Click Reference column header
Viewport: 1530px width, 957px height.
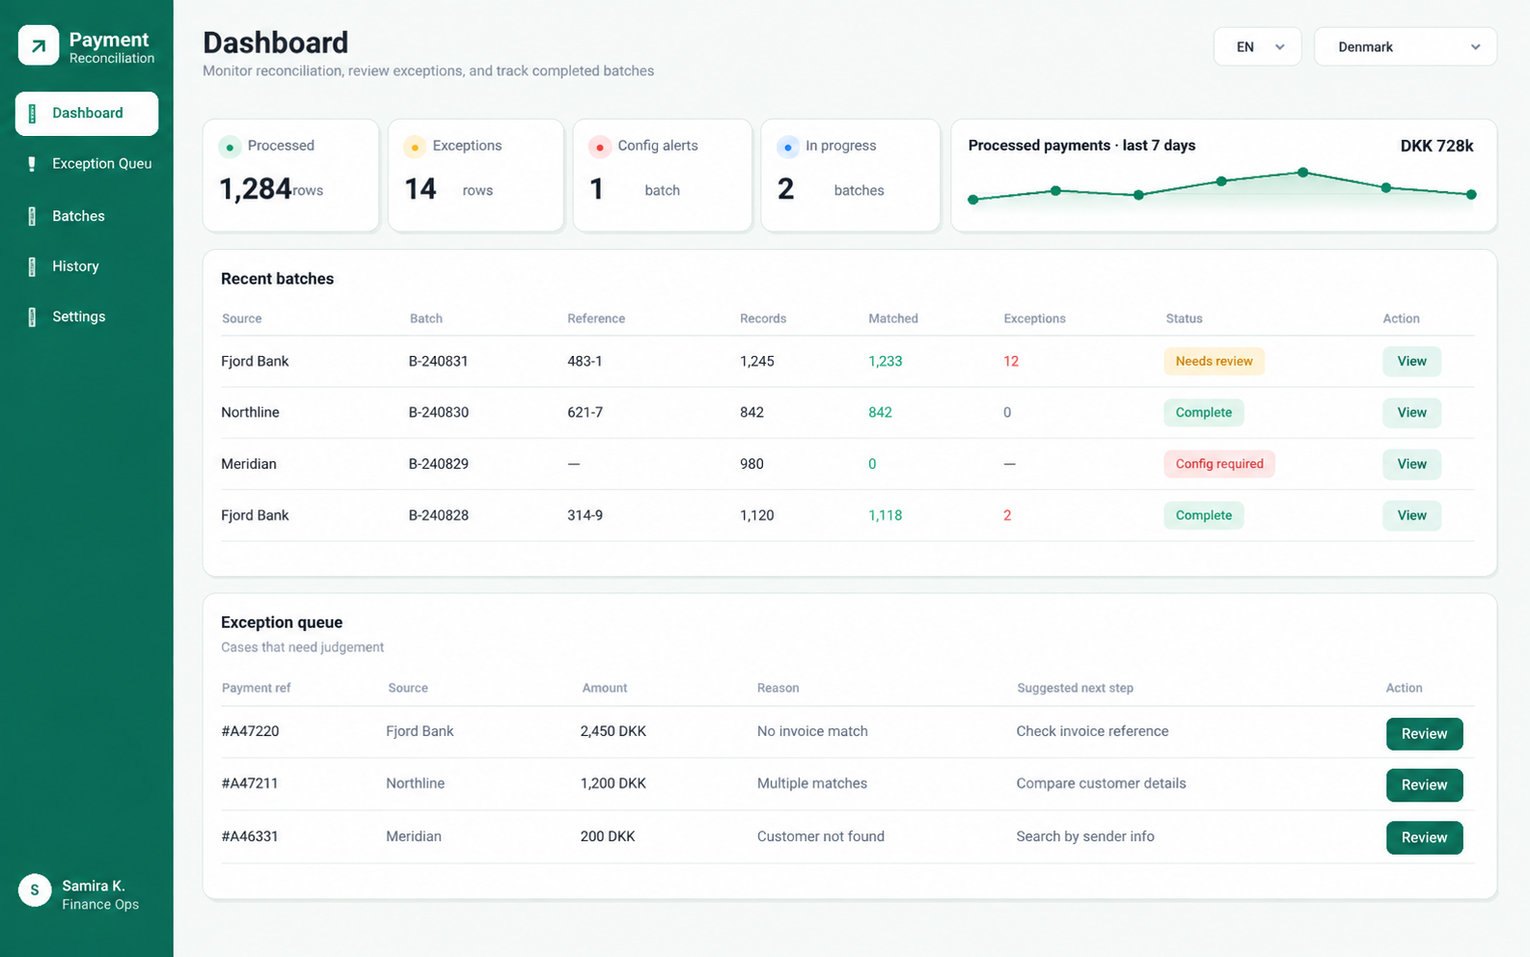click(596, 318)
